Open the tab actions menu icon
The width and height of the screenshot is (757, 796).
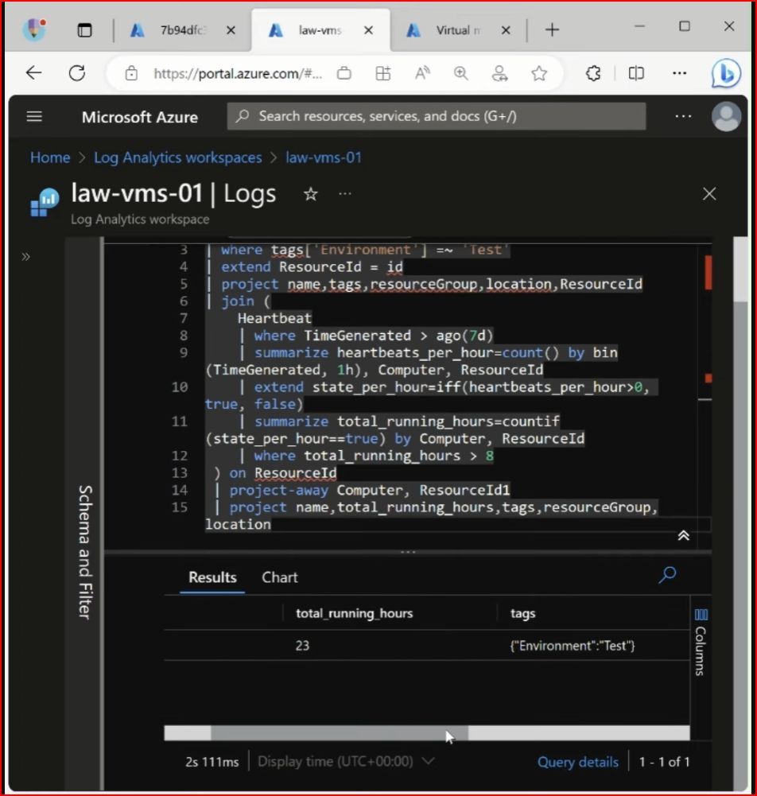point(84,30)
